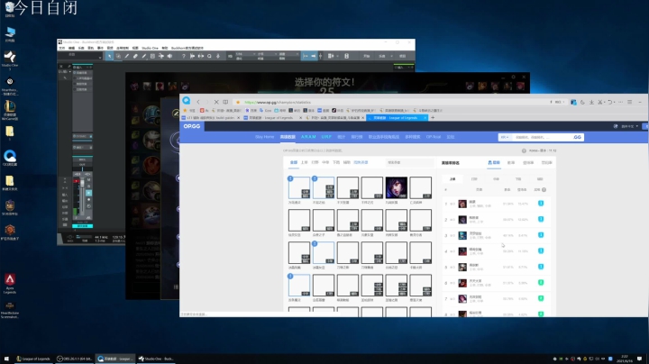Click the question mark help icon in Studio One
The width and height of the screenshot is (649, 364).
(183, 56)
